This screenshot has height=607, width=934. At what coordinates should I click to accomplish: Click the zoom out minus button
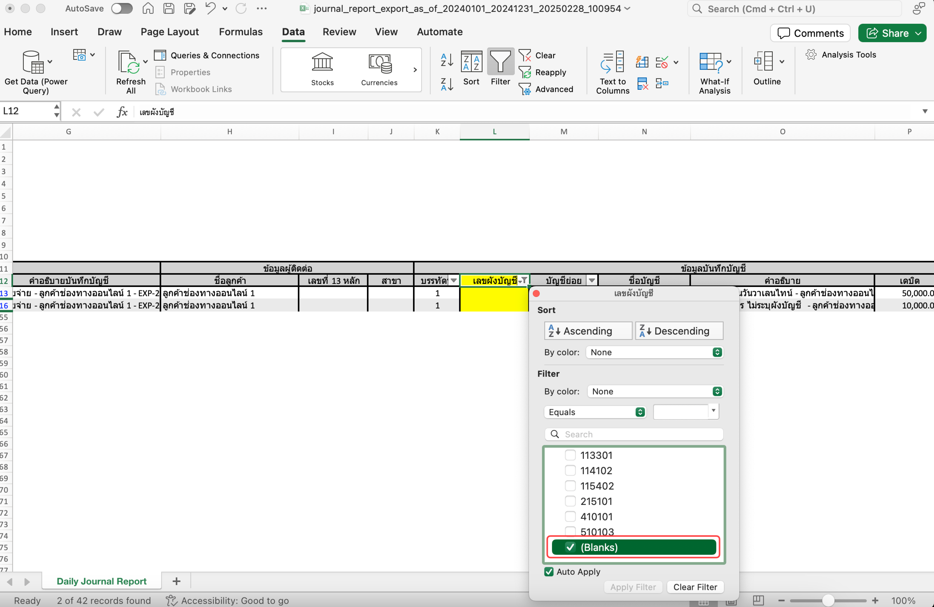pos(781,600)
